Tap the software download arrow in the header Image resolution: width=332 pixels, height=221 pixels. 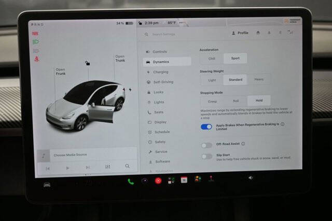[269, 33]
